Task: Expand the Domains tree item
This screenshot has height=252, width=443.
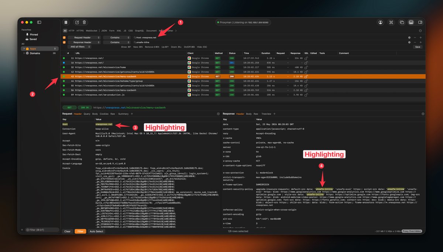Action: point(24,53)
